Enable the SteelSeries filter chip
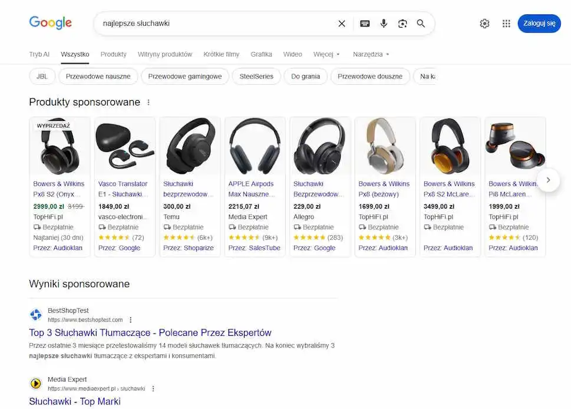 pyautogui.click(x=256, y=76)
